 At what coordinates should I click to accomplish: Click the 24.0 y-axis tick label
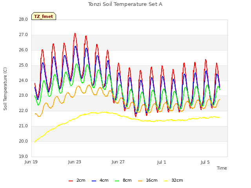tap(24, 80)
